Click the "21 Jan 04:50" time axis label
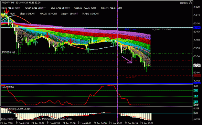Image resolution: width=202 pixels, height=125 pixels. [100, 123]
